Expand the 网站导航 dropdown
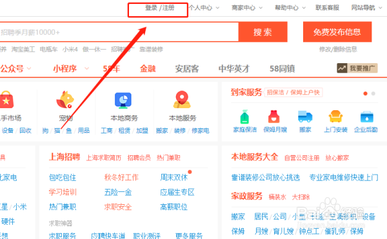Screen dimensions: 387x239 tap(367, 8)
